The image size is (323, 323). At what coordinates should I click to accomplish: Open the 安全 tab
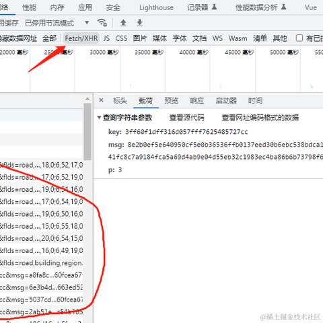tap(113, 7)
